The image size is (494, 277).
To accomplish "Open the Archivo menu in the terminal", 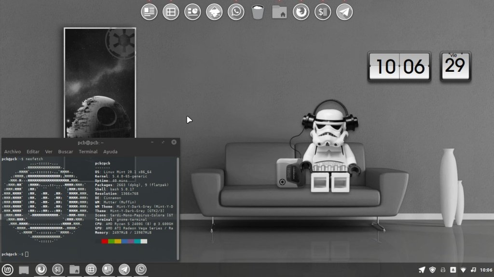I will [13, 151].
